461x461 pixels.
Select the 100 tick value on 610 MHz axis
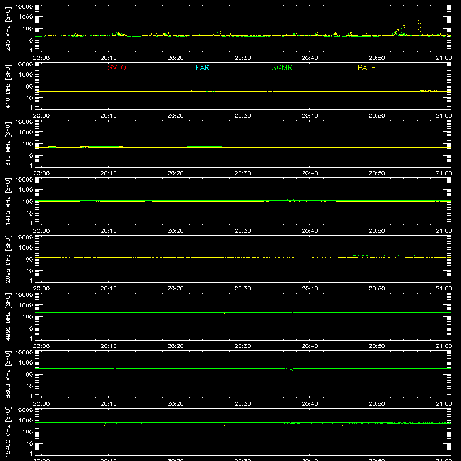[28, 144]
